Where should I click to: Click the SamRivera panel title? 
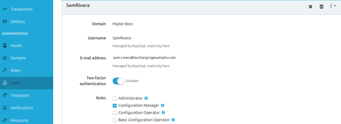[x=78, y=5]
